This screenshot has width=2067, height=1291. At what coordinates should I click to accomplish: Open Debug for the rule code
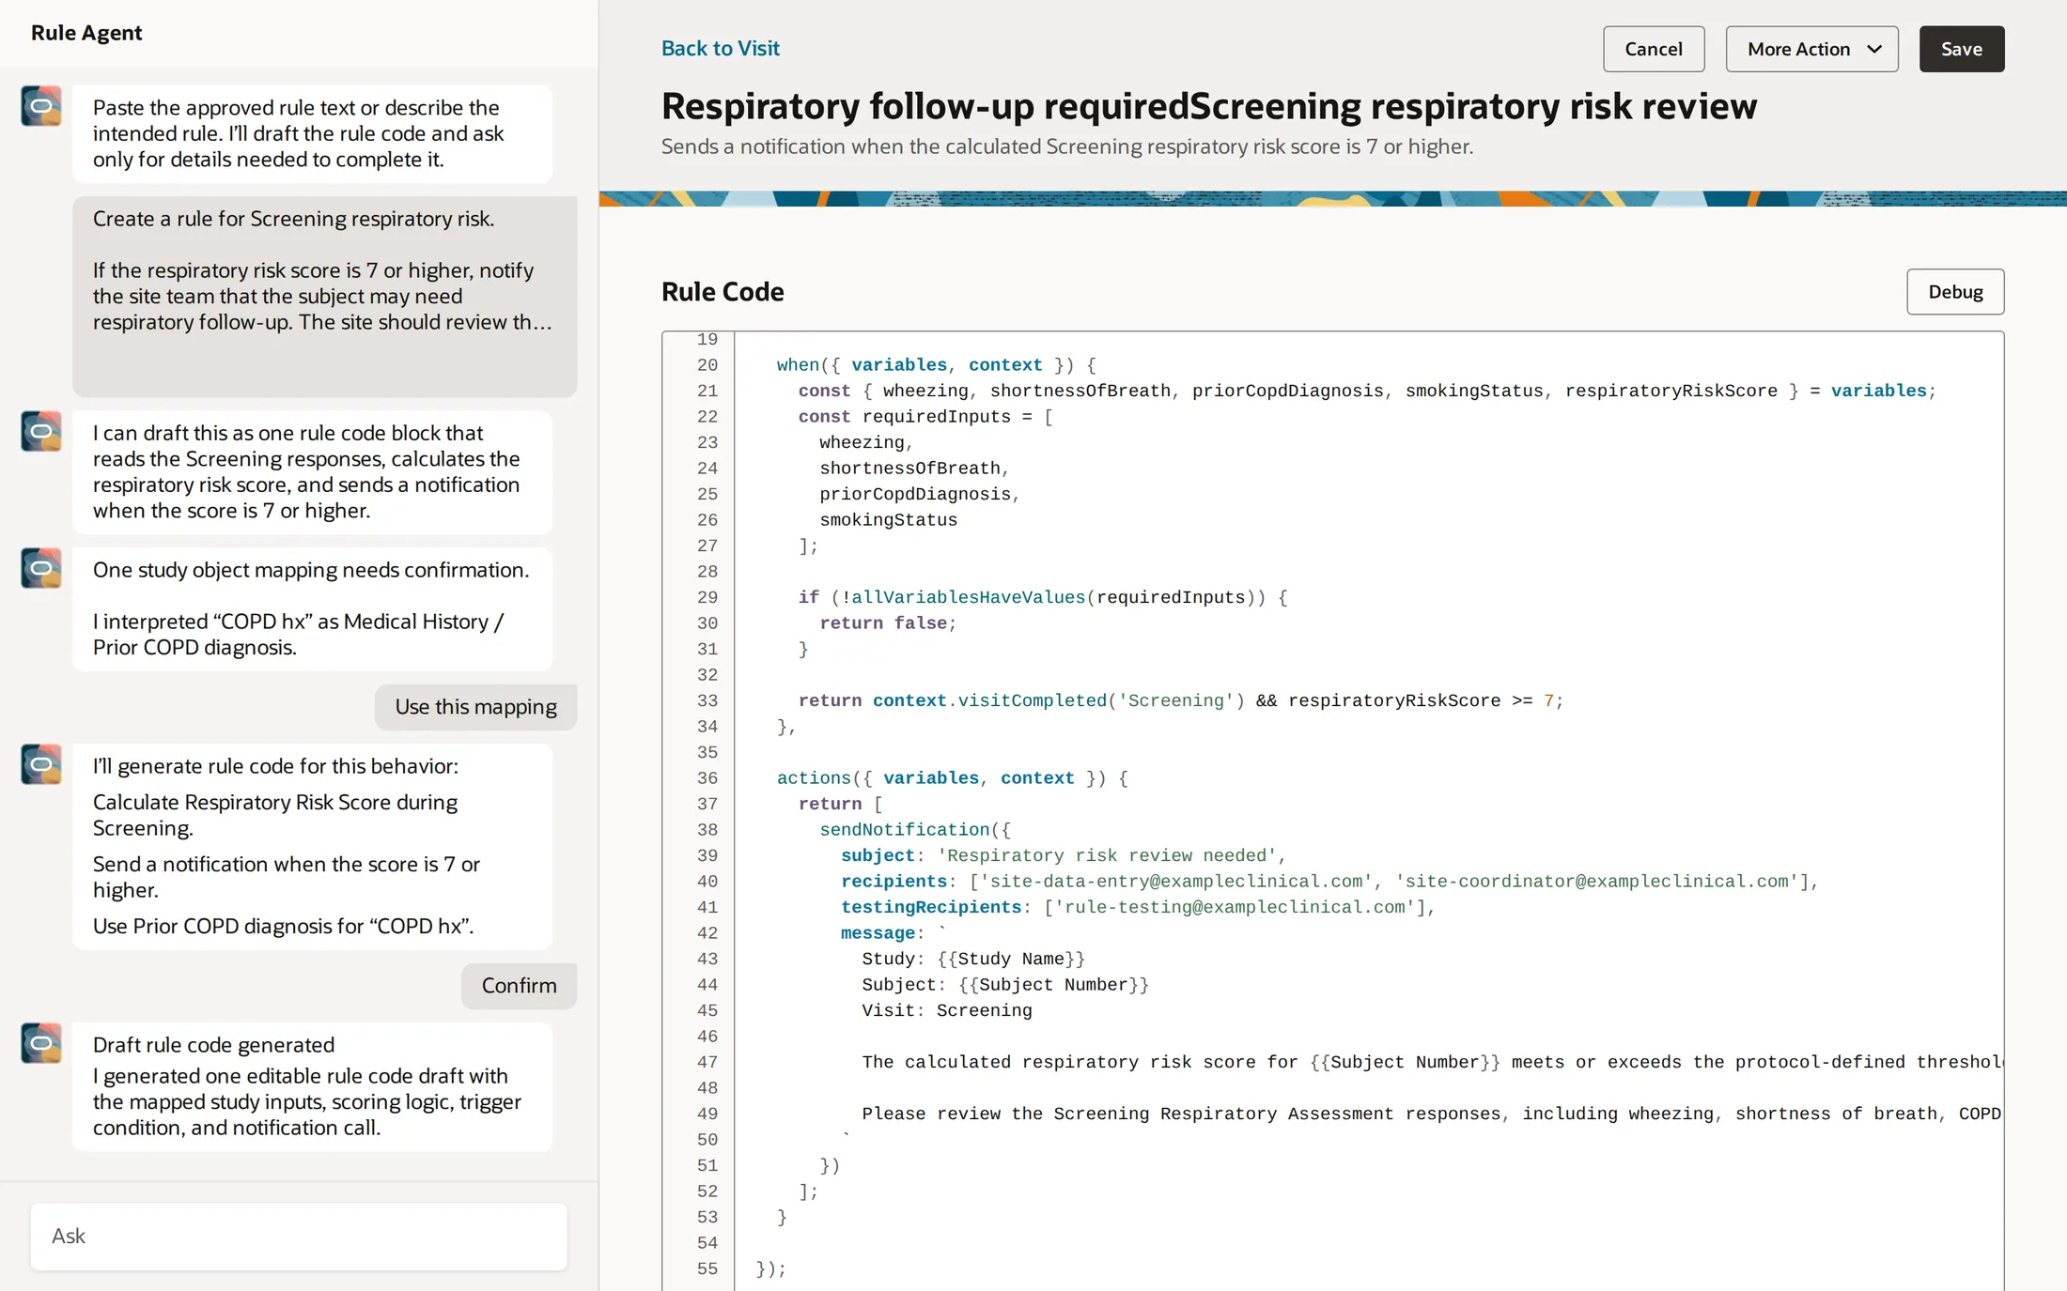(1955, 291)
